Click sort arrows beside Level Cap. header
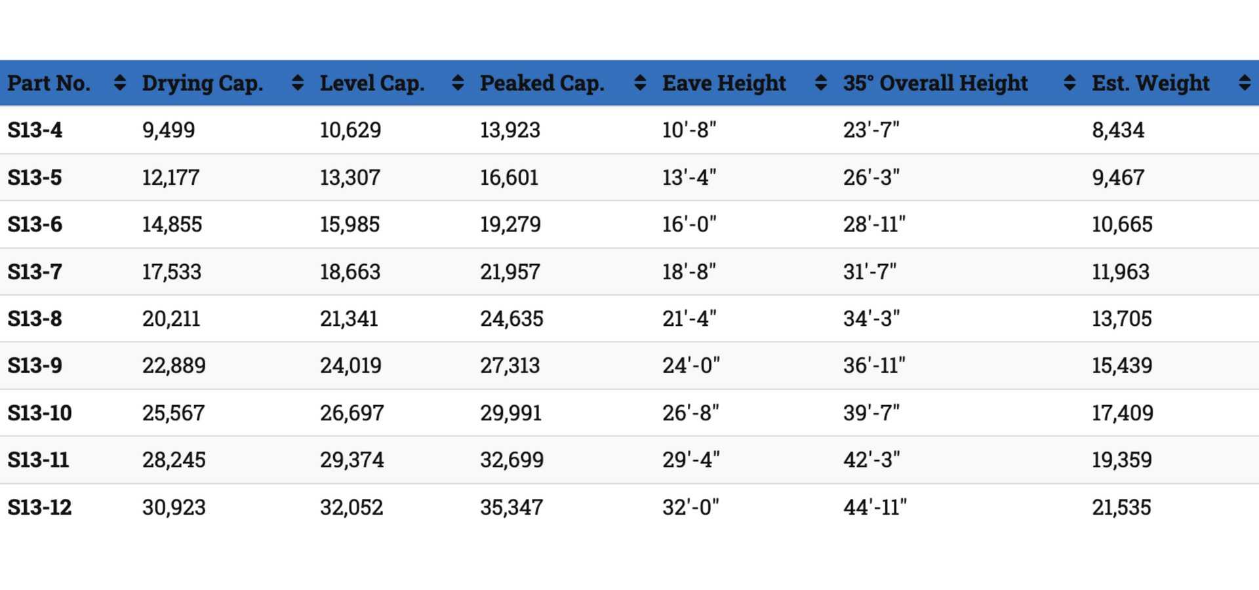The height and width of the screenshot is (590, 1259). click(458, 83)
